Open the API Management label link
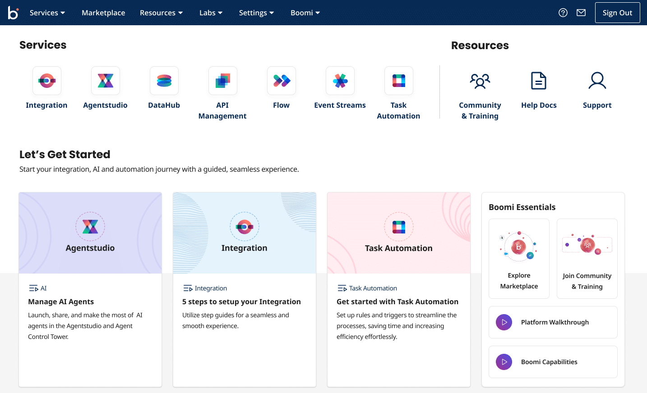This screenshot has height=393, width=647. (x=222, y=110)
